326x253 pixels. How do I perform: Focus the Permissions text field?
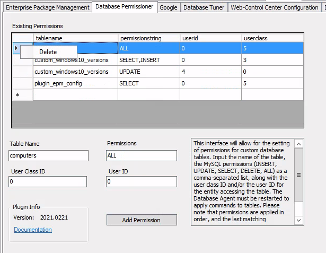[142, 156]
